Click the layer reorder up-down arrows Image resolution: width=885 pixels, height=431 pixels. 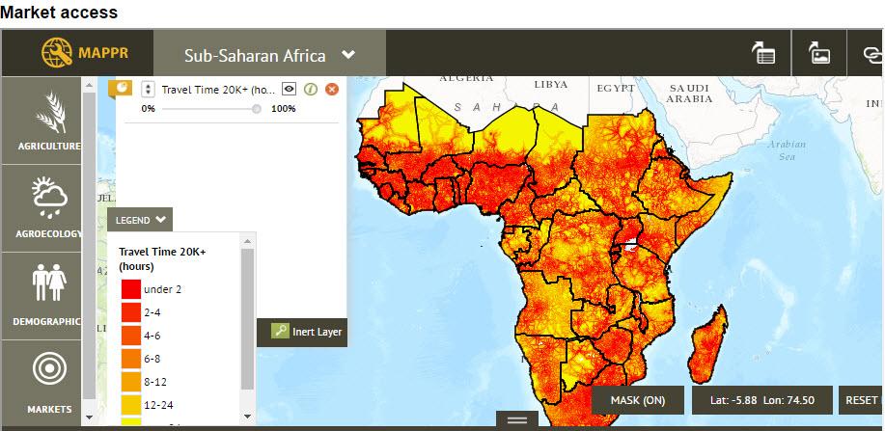pos(148,89)
